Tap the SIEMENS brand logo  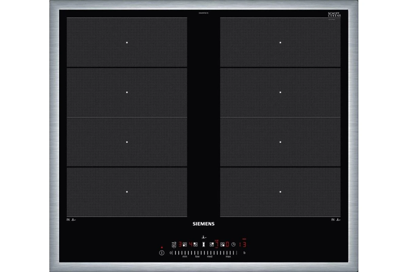(204, 224)
